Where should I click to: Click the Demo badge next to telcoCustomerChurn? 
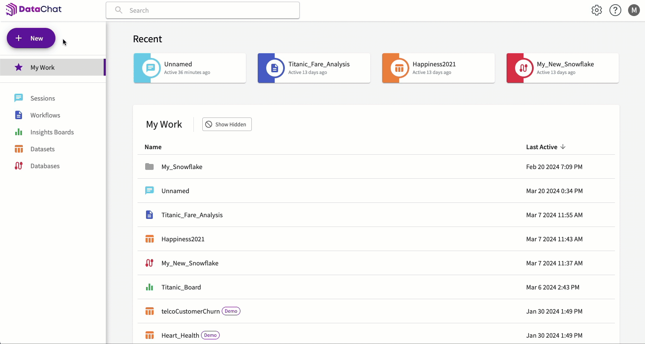tap(231, 311)
